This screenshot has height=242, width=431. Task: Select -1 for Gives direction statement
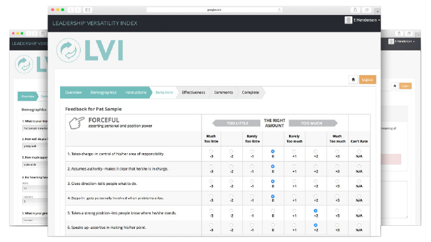252,181
